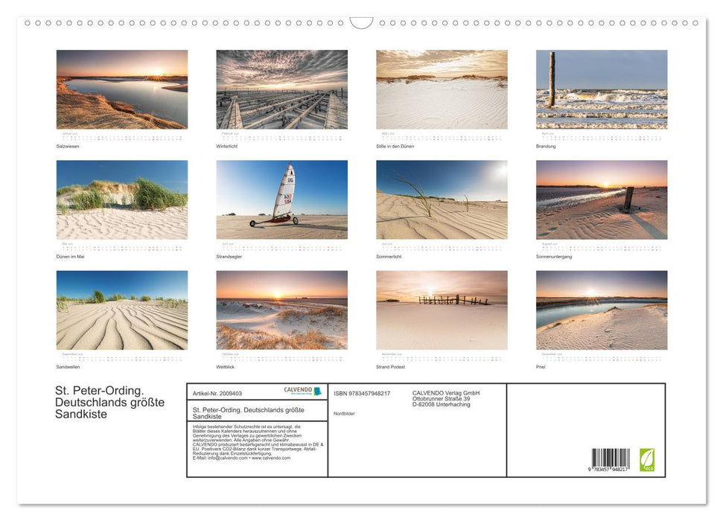Select the Nordbilder series entry

tap(345, 412)
